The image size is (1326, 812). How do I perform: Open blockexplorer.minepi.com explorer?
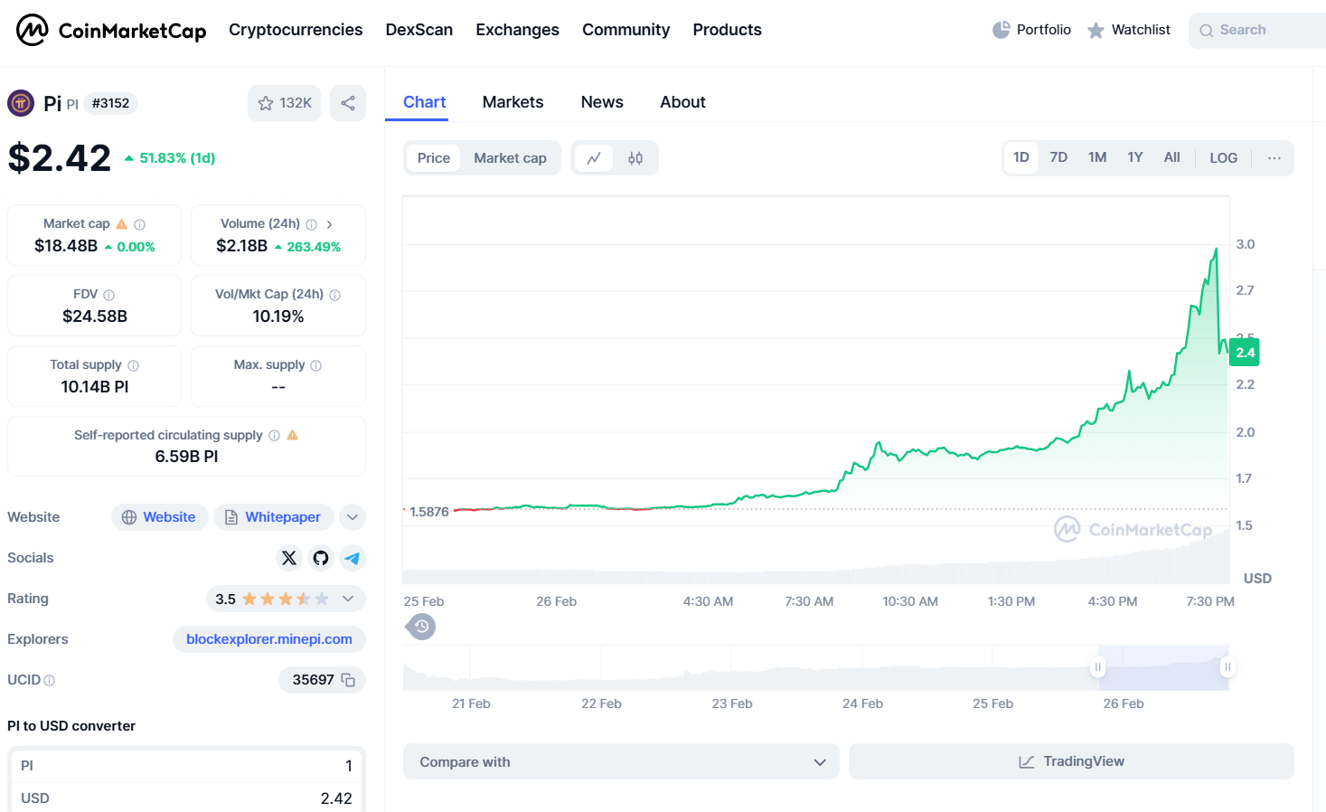point(269,639)
